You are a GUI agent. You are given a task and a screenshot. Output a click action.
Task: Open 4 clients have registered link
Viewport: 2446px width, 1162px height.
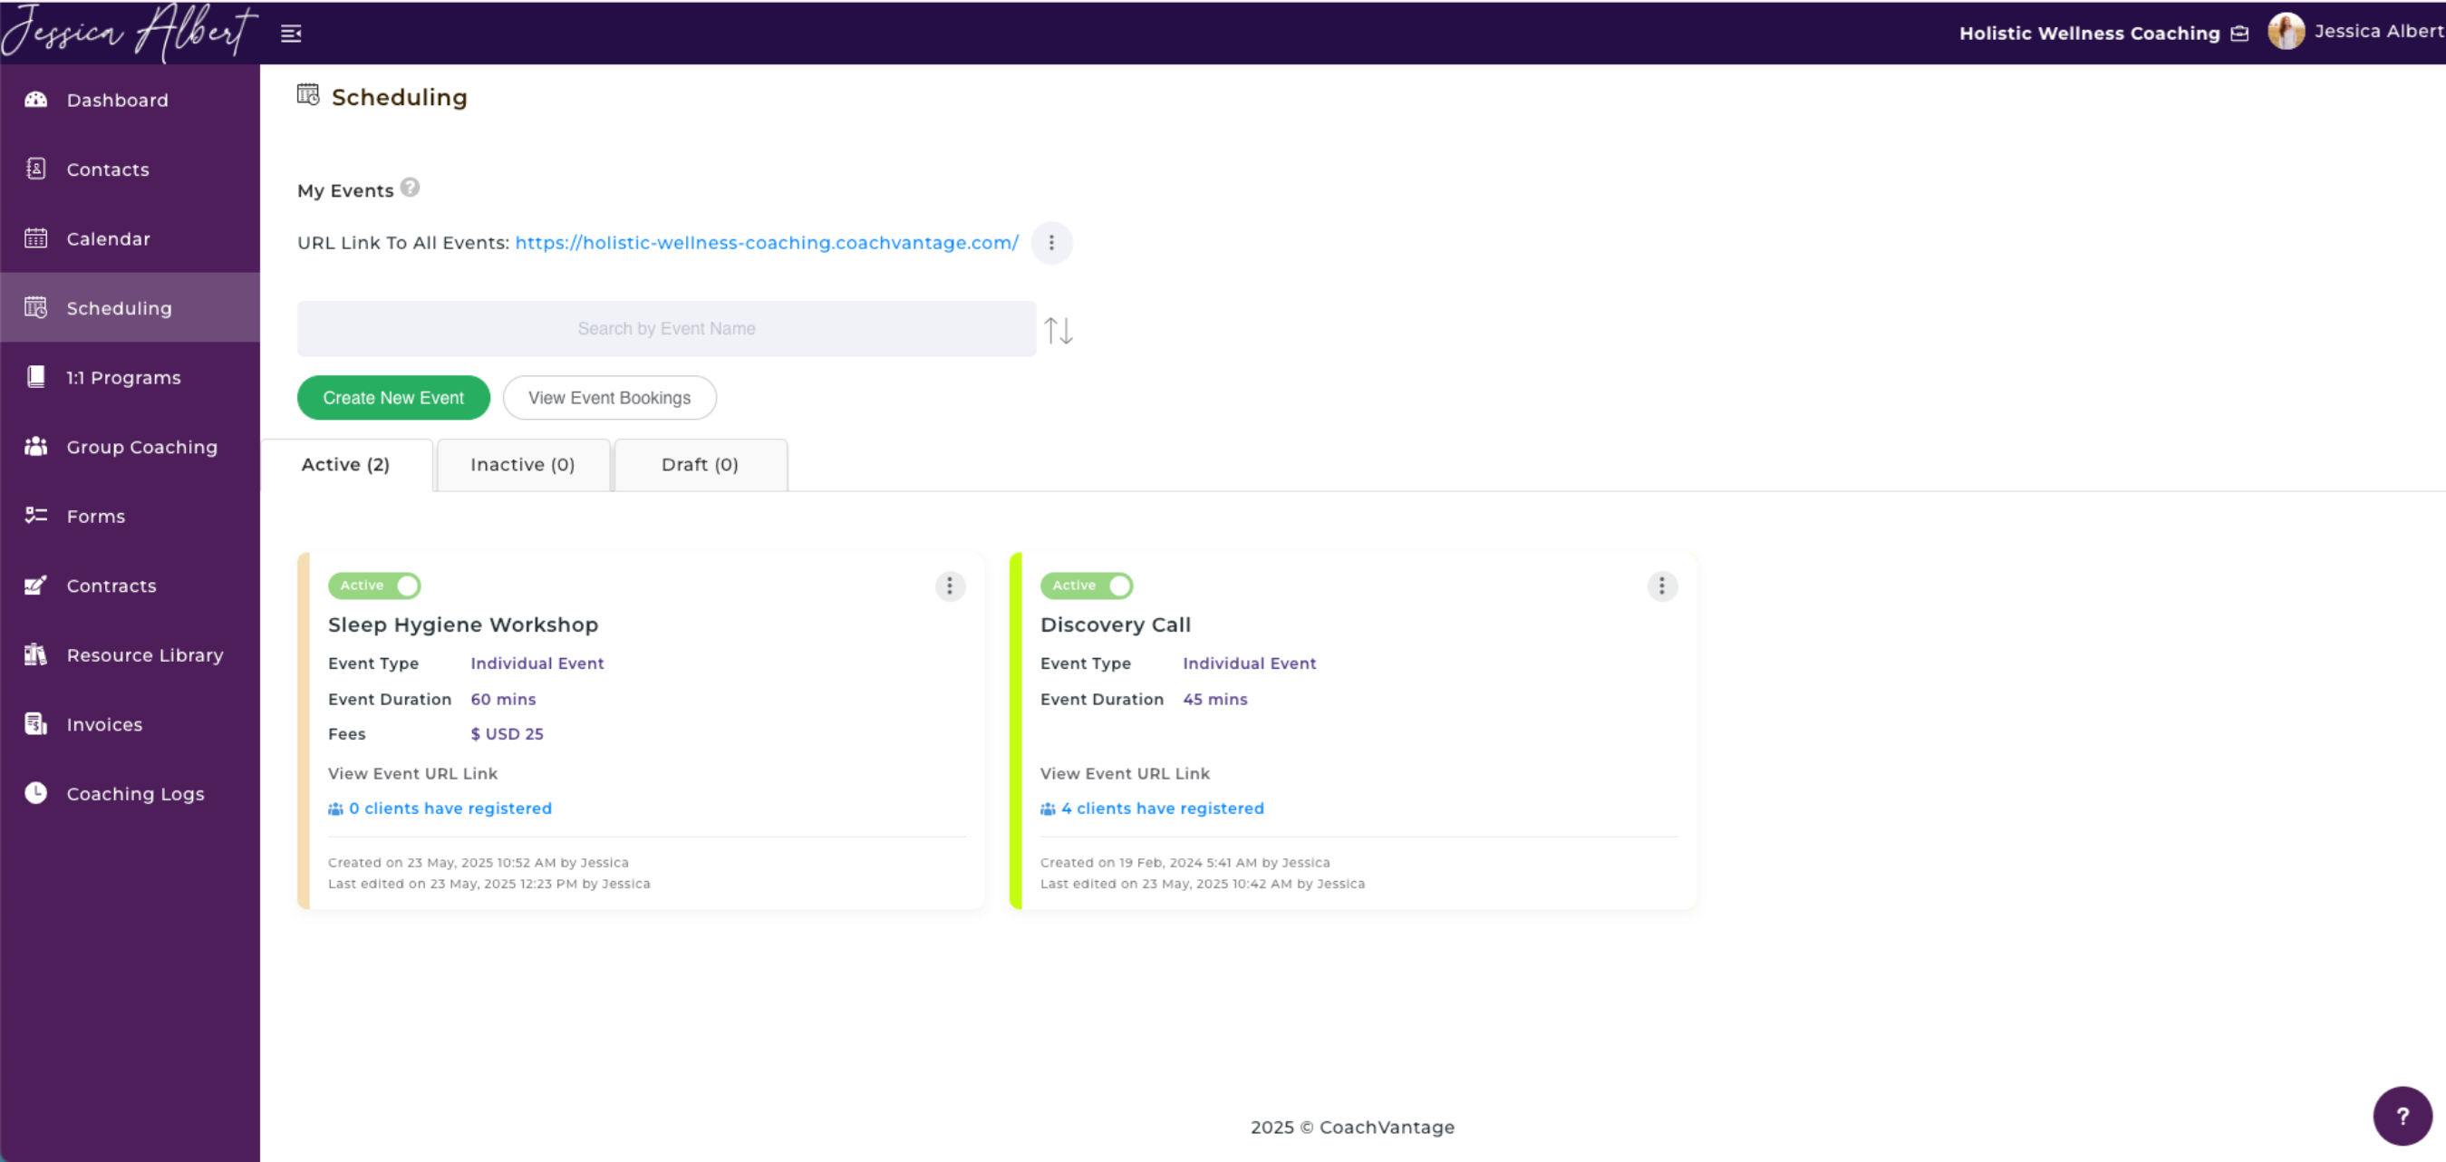[x=1162, y=809]
